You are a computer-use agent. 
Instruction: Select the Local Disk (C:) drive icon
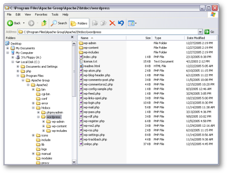click(x=18, y=62)
